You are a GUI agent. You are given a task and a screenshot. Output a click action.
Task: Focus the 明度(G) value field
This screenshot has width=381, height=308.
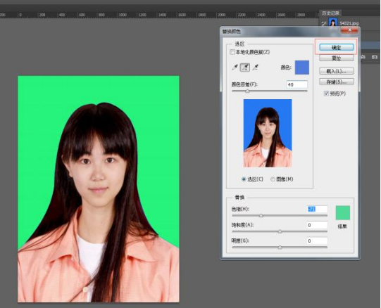click(x=317, y=240)
